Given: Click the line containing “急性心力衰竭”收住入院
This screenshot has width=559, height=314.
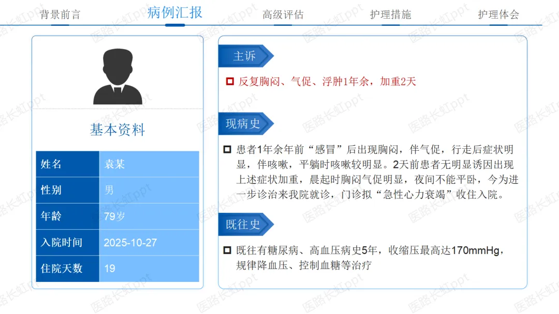Looking at the screenshot, I should tap(370, 195).
